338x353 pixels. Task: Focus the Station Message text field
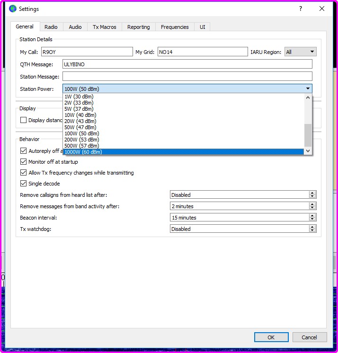pyautogui.click(x=187, y=77)
